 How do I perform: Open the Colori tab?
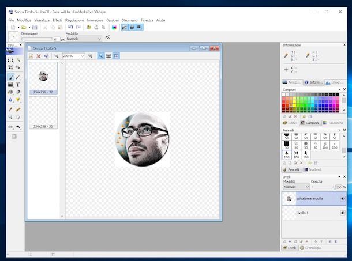pyautogui.click(x=289, y=123)
